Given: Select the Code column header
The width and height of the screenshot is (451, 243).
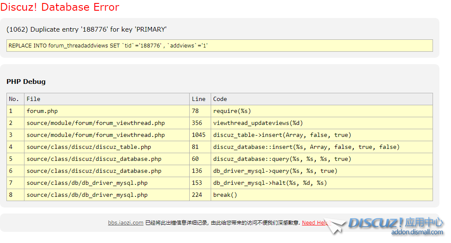Looking at the screenshot, I should [x=220, y=99].
